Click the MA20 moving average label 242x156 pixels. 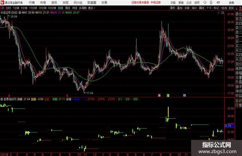coord(57,13)
